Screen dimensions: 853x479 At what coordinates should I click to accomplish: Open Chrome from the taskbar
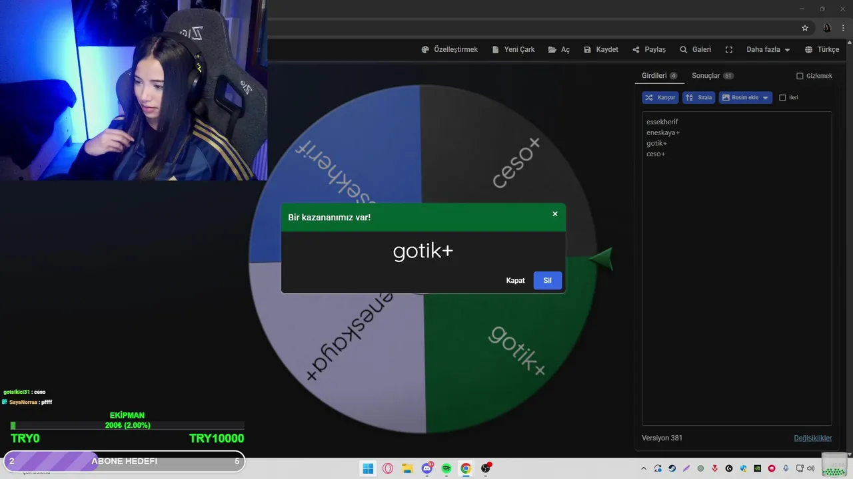(x=466, y=468)
